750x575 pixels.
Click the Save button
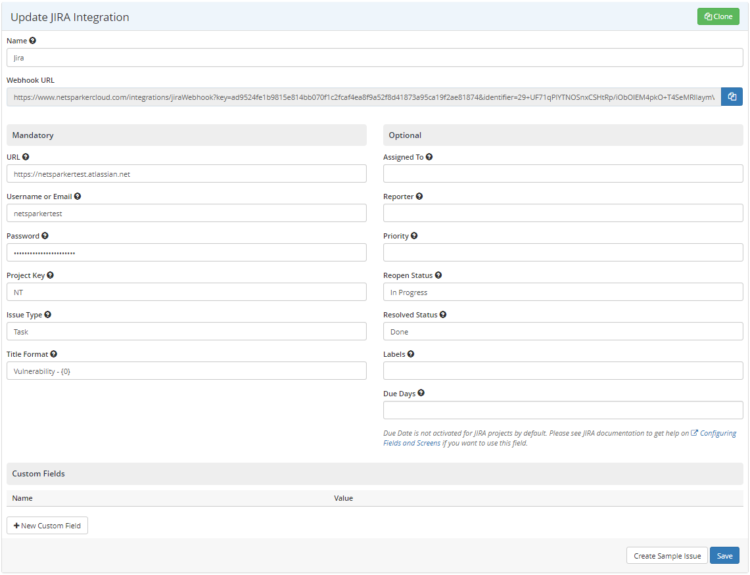(x=724, y=555)
